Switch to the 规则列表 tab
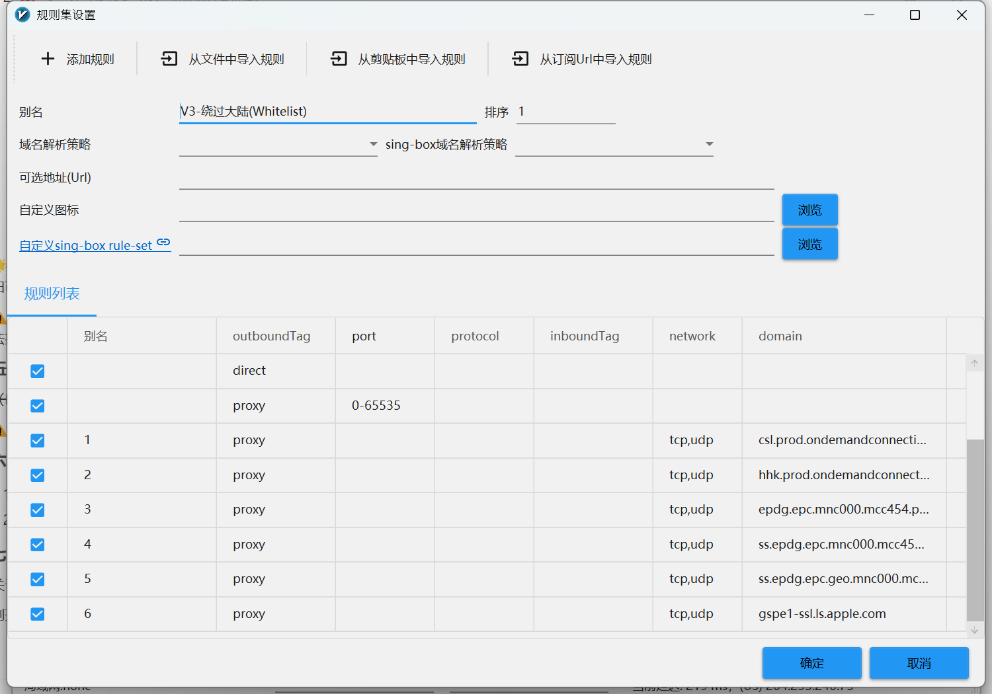The height and width of the screenshot is (694, 992). (x=52, y=293)
